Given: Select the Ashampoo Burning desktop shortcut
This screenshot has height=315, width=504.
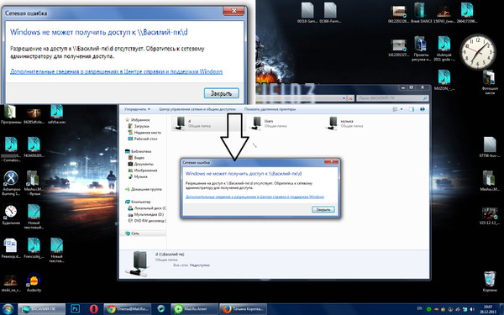Looking at the screenshot, I should pyautogui.click(x=11, y=183).
